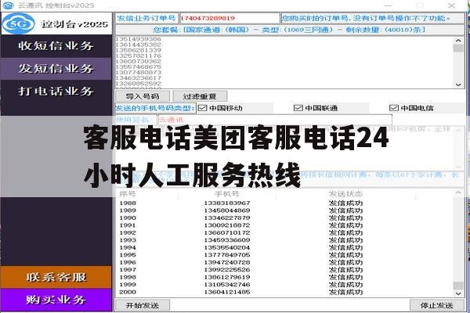470x313 pixels.
Task: Click number list scroll down arrow
Action: pyautogui.click(x=458, y=85)
